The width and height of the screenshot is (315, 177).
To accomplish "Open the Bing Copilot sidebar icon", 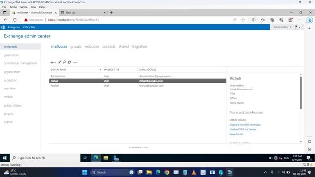I will click(310, 20).
